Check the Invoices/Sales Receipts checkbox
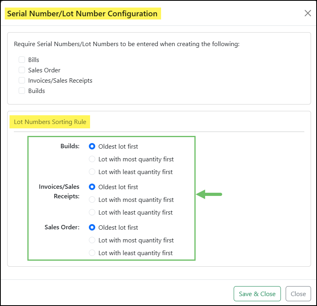317x306 pixels. click(22, 81)
